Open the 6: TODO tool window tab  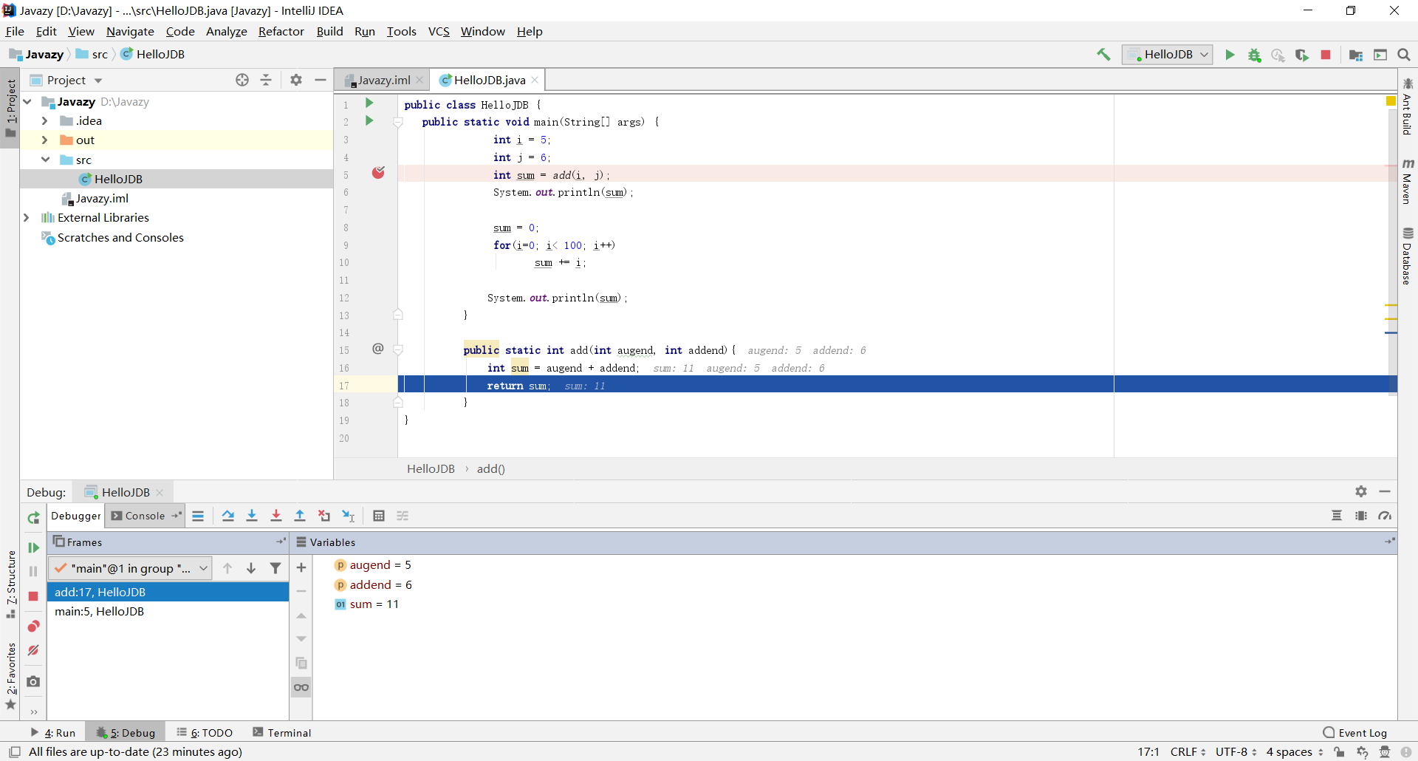tap(205, 733)
